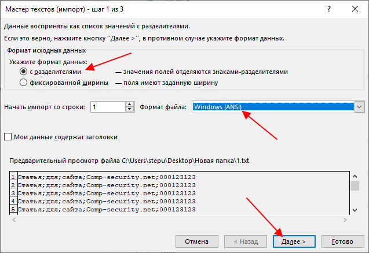Click the help question mark icon

[329, 9]
